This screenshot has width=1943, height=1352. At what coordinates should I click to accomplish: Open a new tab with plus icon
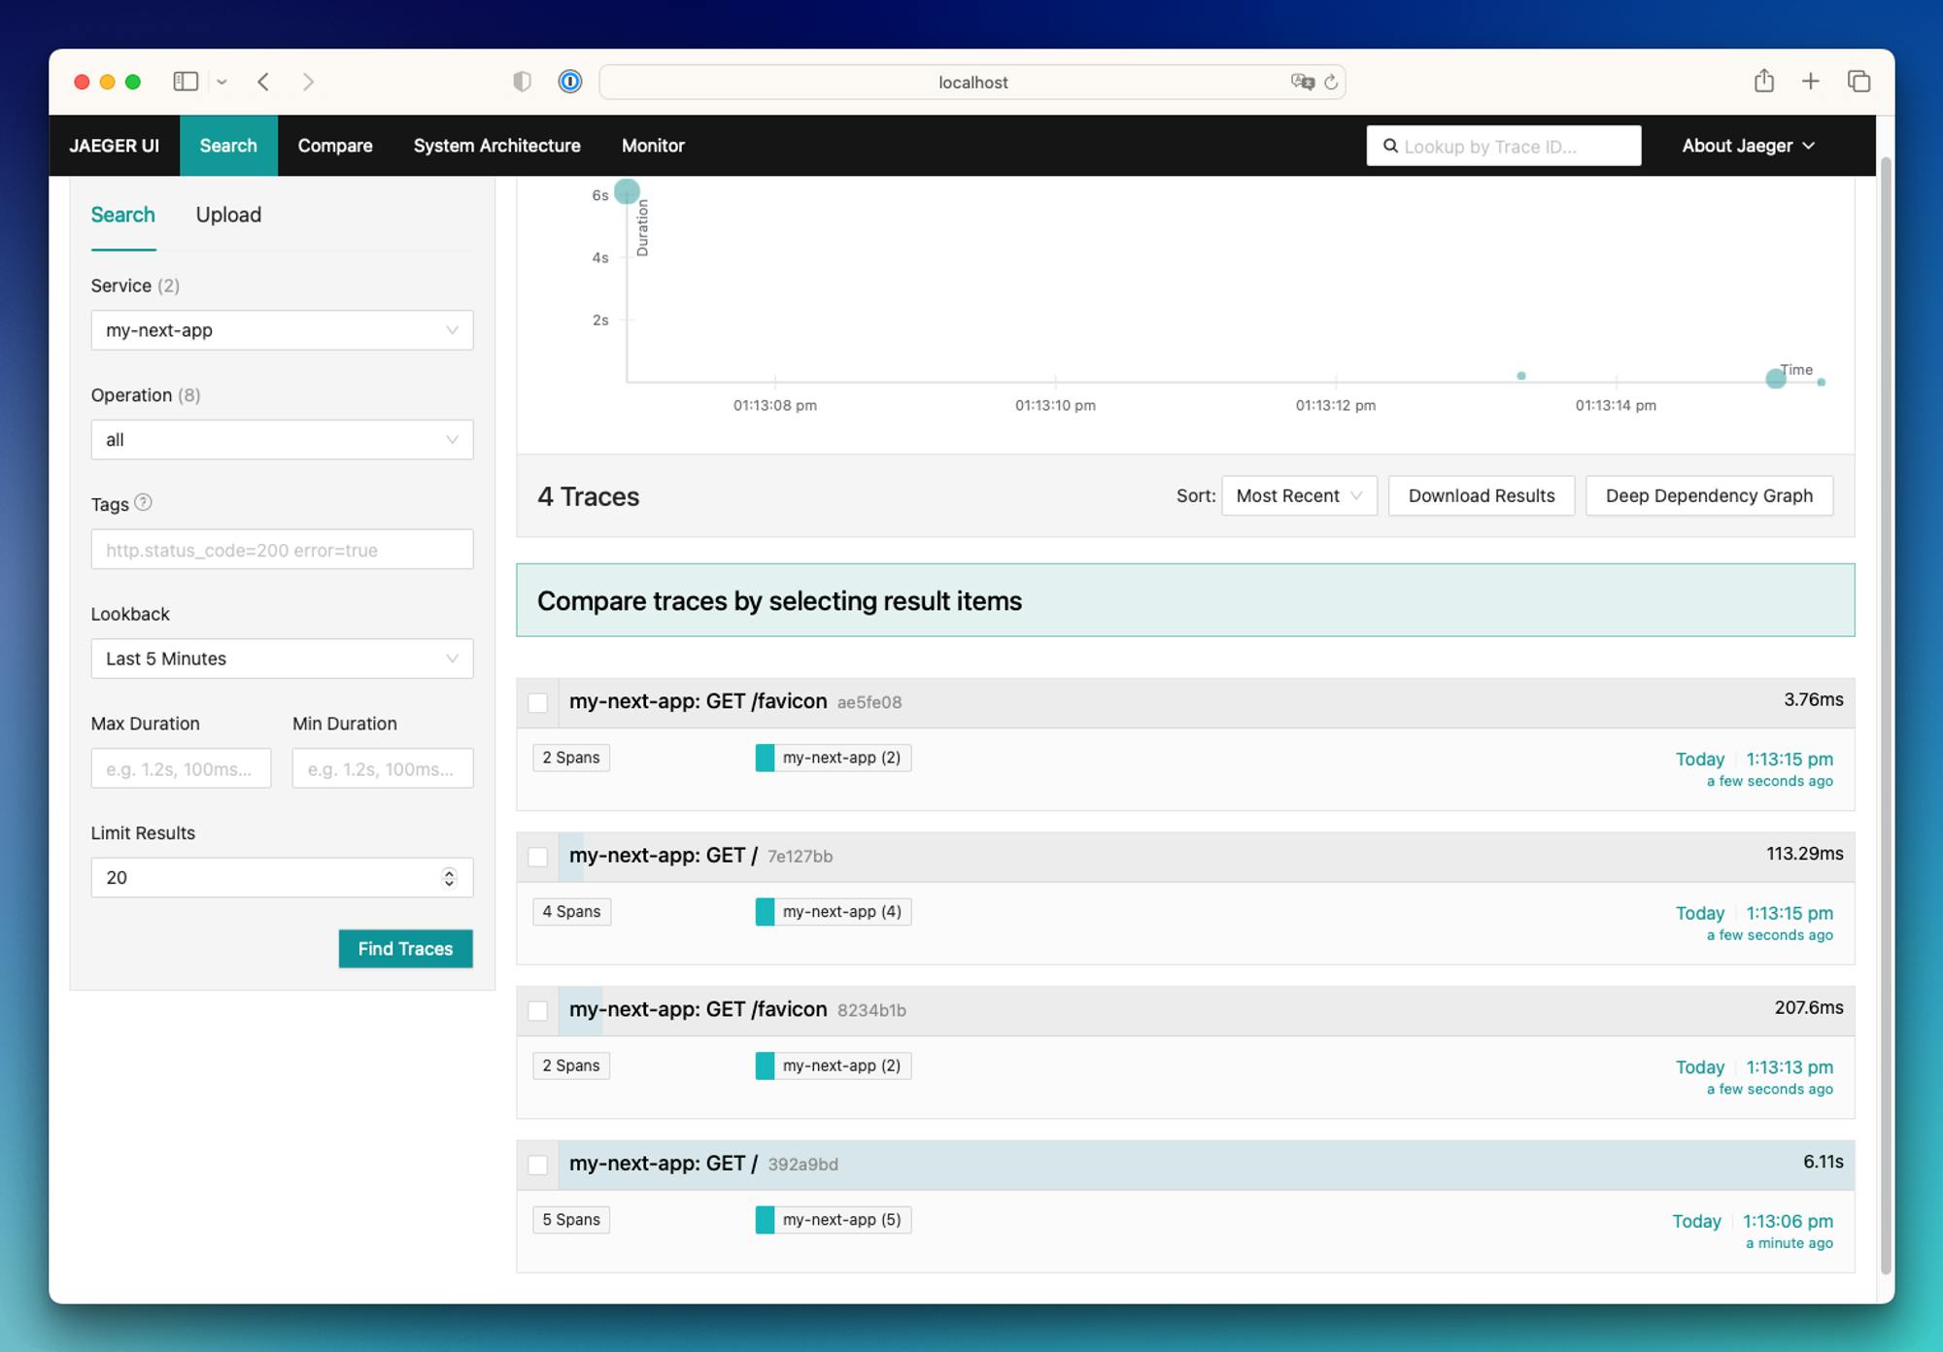1810,82
